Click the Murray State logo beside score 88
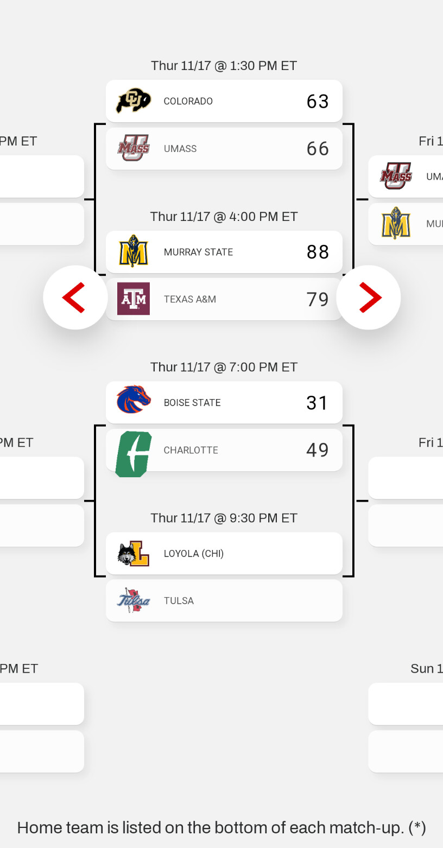Screen dimensions: 443x848 pos(134,251)
